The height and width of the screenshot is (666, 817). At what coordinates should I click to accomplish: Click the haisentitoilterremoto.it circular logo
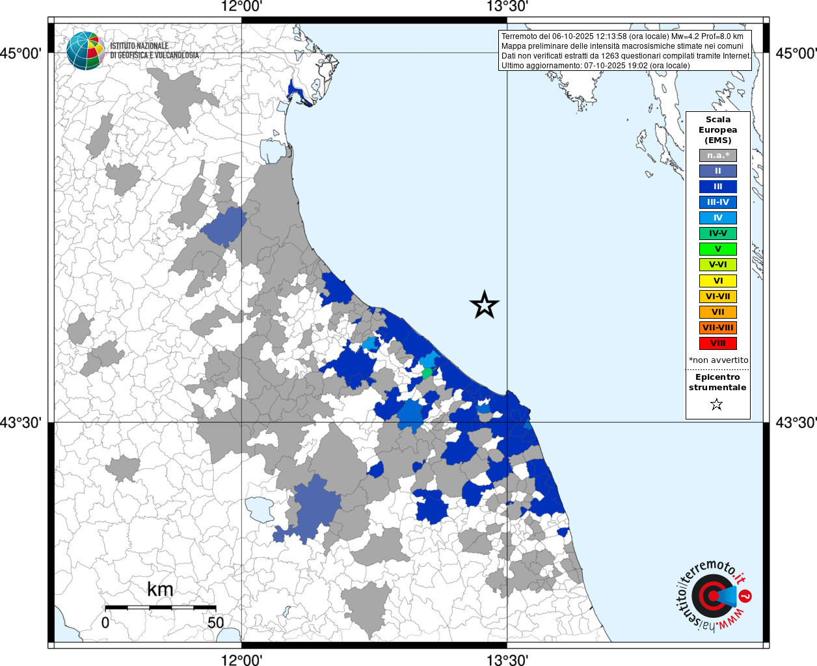714,595
